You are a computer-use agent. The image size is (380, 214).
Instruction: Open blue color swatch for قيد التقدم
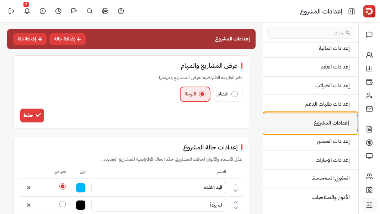(81, 188)
